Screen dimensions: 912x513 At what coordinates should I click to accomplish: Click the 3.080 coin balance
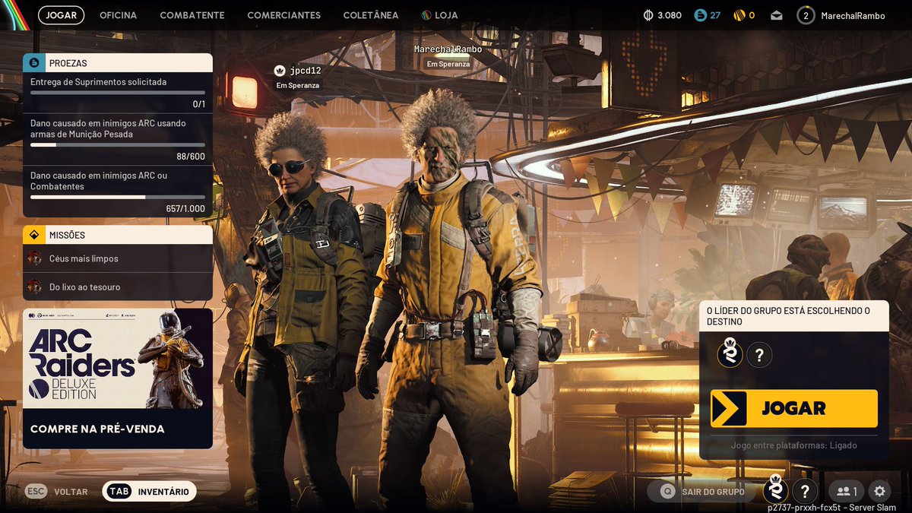(670, 15)
